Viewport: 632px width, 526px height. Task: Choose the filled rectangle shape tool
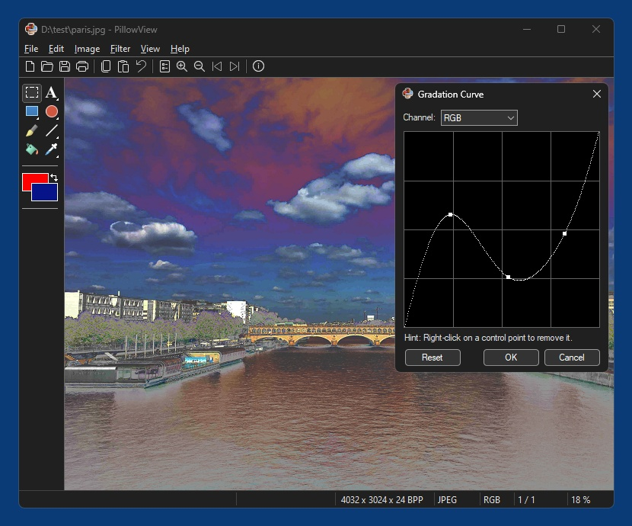pos(32,111)
